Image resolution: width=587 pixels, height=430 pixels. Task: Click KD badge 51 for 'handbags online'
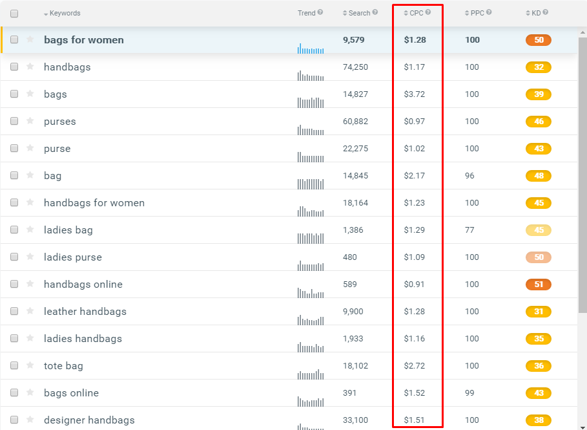coord(539,284)
